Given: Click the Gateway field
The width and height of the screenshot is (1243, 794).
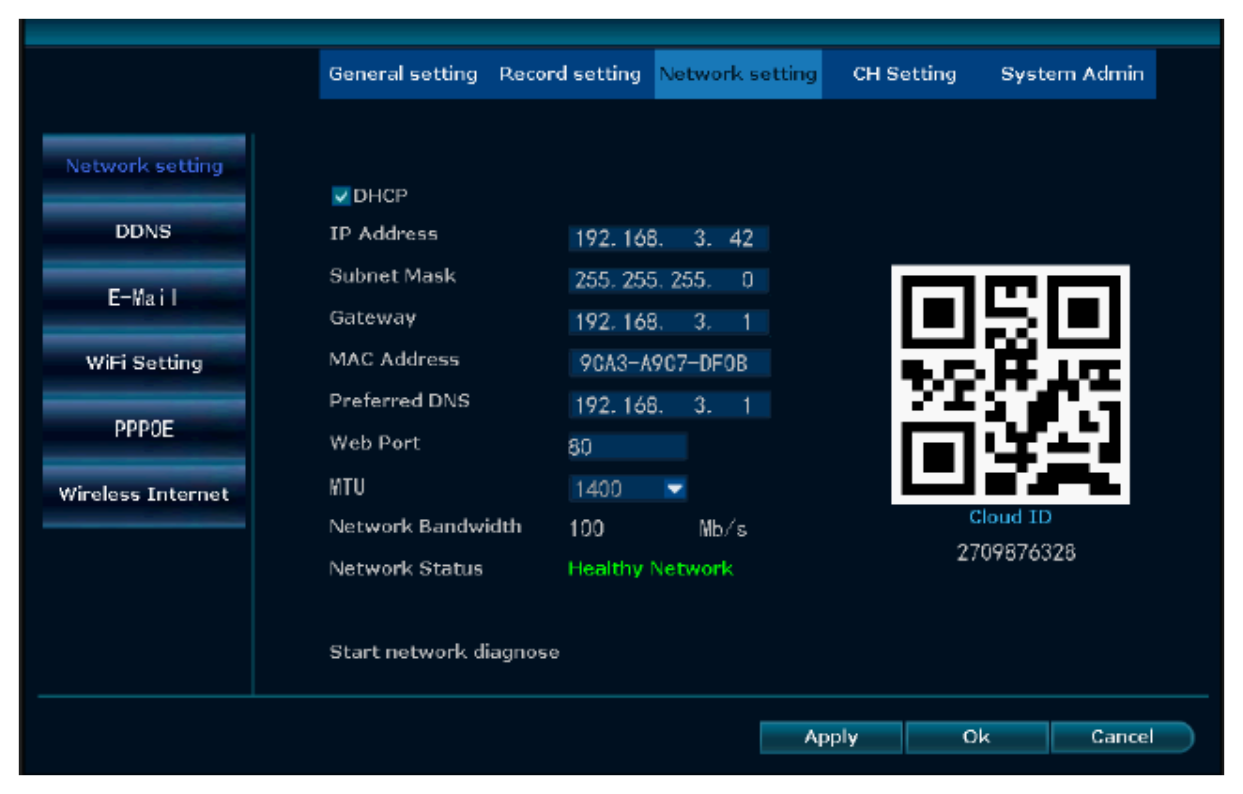Looking at the screenshot, I should tap(668, 323).
